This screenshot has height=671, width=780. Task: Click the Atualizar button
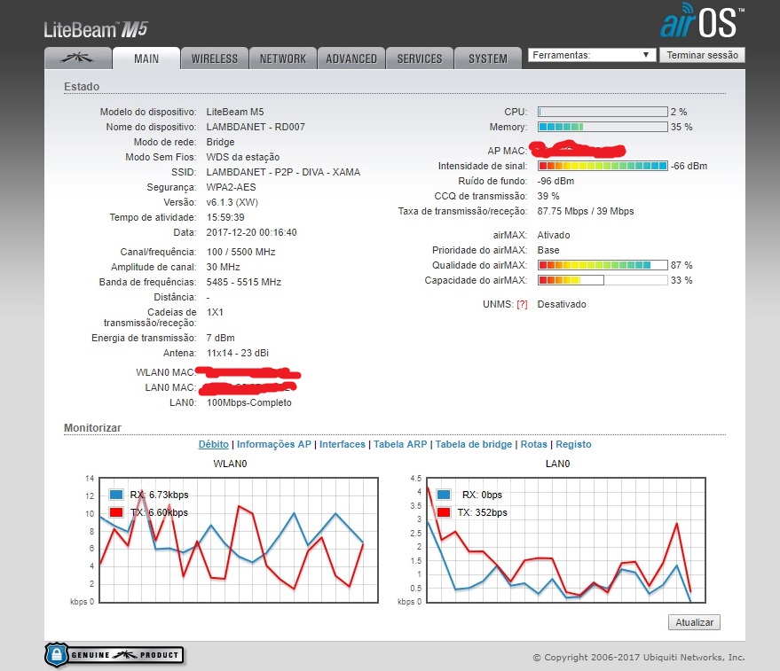pos(694,622)
